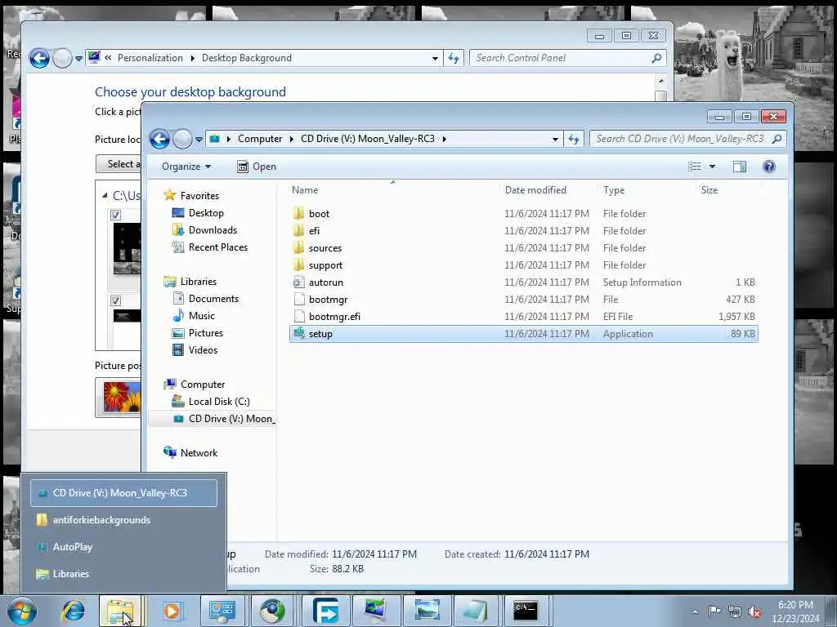Open Network in the navigation pane
Viewport: 837px width, 627px height.
(x=199, y=452)
